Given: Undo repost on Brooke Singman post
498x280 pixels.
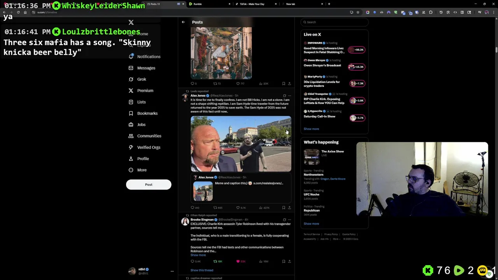Looking at the screenshot, I should click(215, 261).
